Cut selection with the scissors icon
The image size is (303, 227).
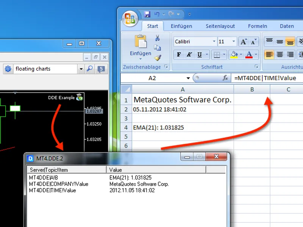tap(158, 38)
